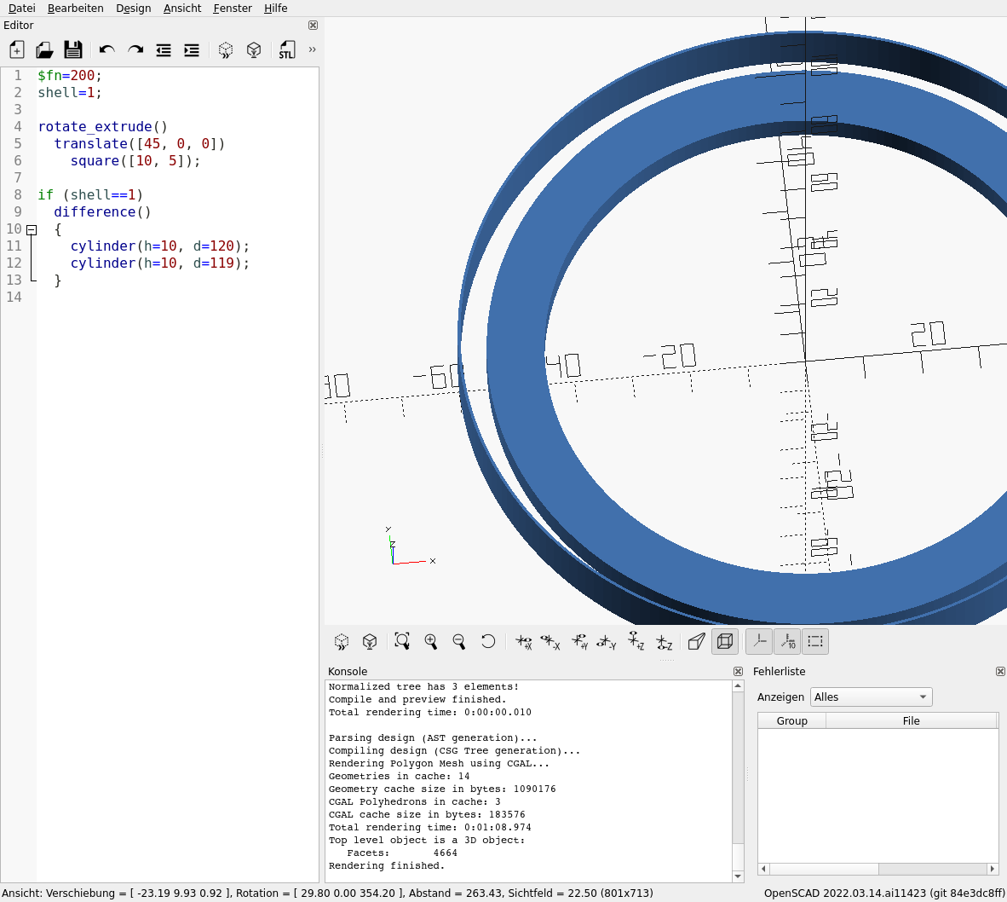
Task: Undo the last edit in the editor toolbar
Action: pos(107,50)
